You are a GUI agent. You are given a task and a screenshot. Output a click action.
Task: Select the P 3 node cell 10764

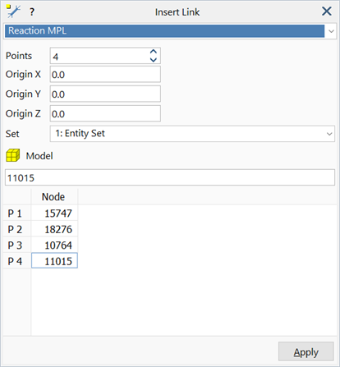tap(54, 245)
